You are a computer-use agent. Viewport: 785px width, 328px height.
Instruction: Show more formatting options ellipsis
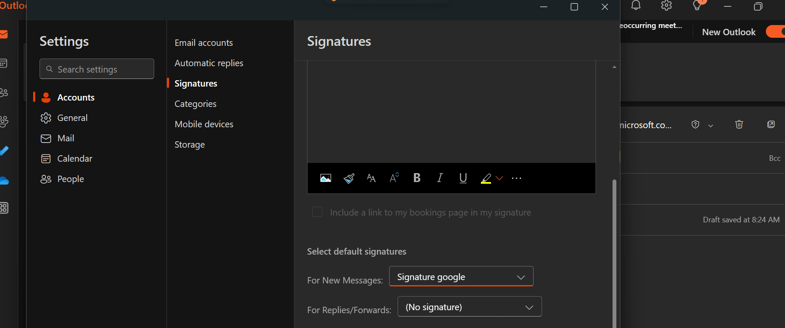coord(517,178)
